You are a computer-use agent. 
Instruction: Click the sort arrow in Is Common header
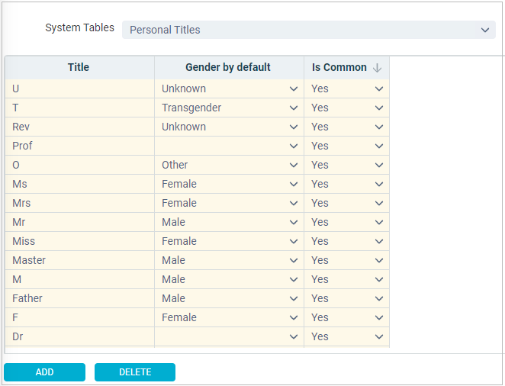(x=377, y=68)
